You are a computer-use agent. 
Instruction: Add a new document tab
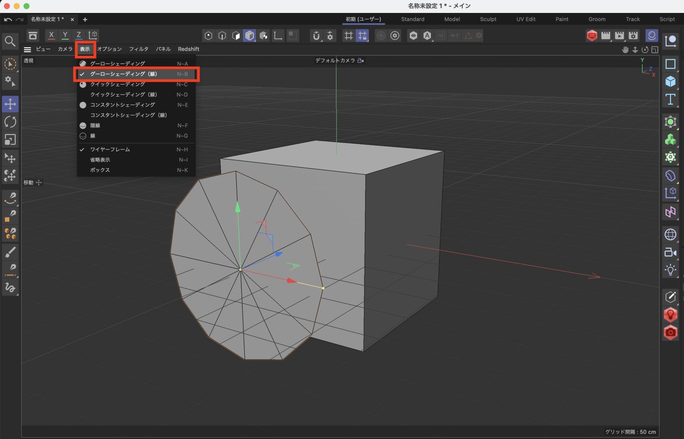[x=85, y=19]
